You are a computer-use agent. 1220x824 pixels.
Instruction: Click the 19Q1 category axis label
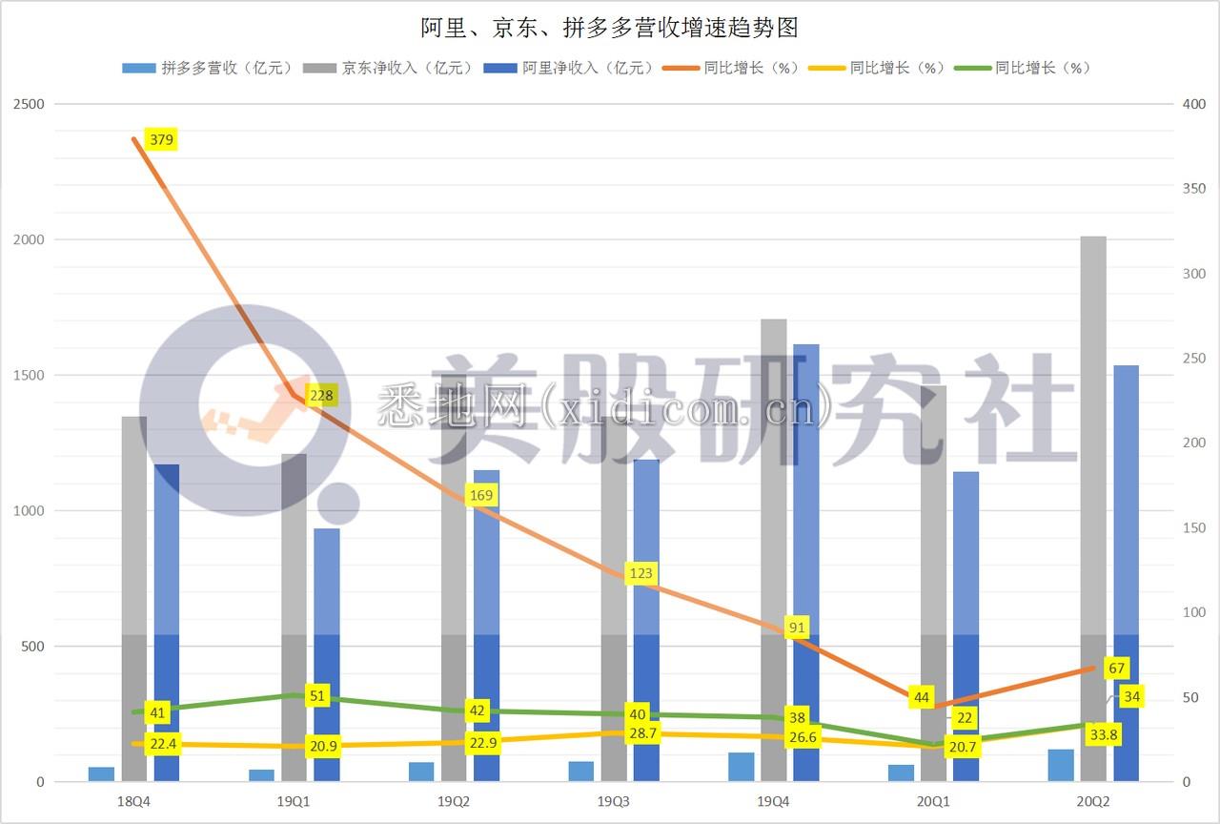click(x=293, y=803)
